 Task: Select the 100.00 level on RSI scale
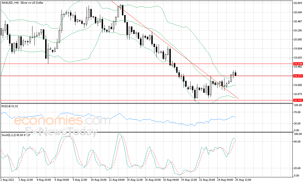pyautogui.click(x=298, y=105)
